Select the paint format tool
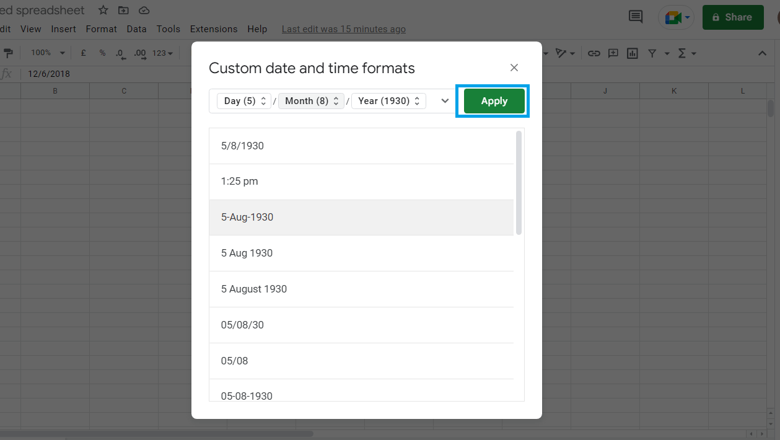 (x=7, y=53)
